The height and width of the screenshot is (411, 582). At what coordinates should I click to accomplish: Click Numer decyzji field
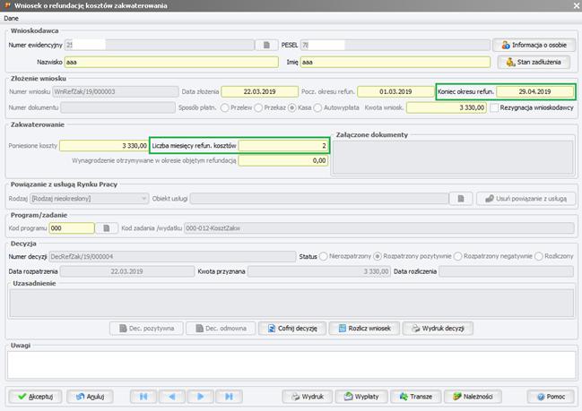(x=172, y=256)
